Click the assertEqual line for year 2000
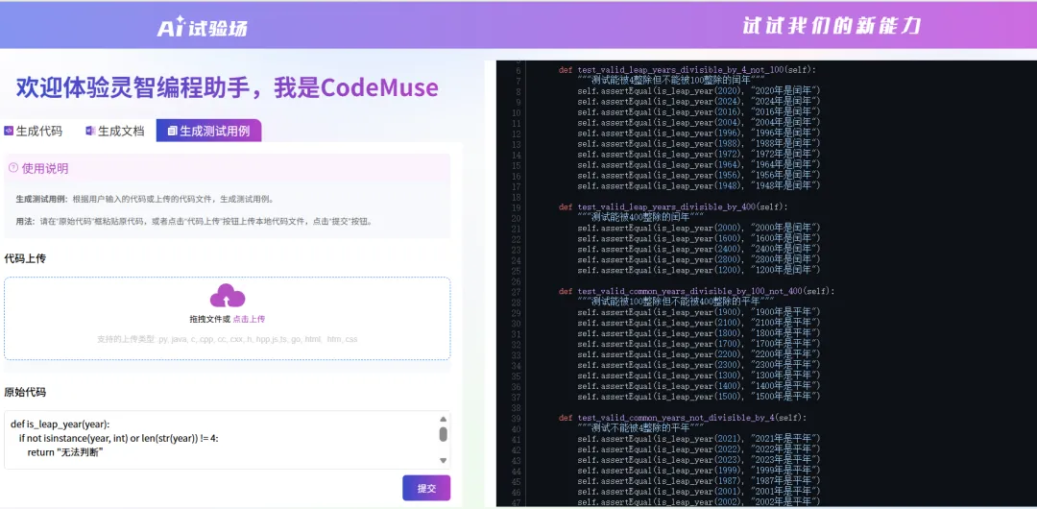1037x509 pixels. pos(698,228)
